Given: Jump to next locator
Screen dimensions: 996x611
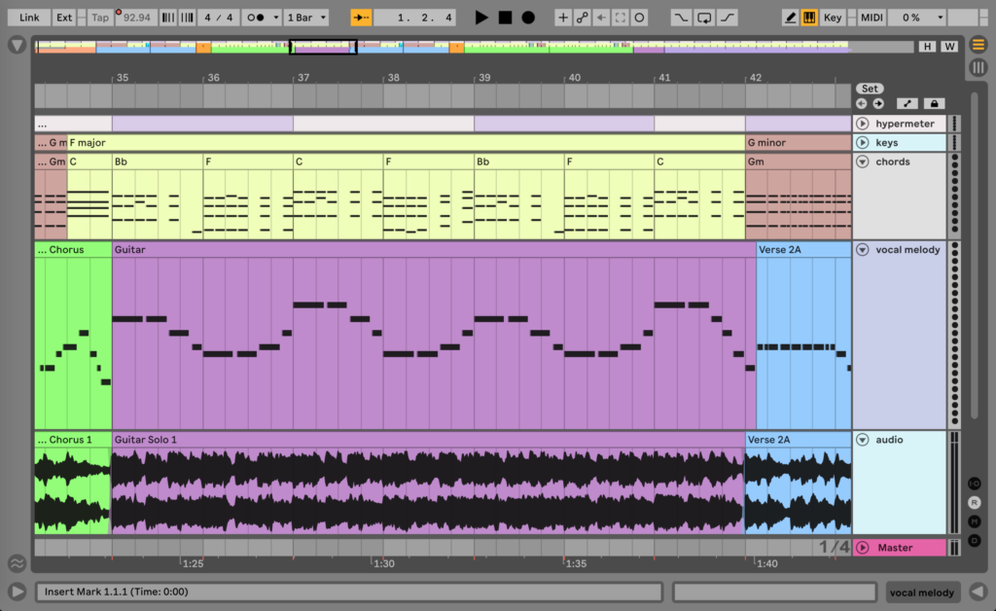Looking at the screenshot, I should (878, 103).
